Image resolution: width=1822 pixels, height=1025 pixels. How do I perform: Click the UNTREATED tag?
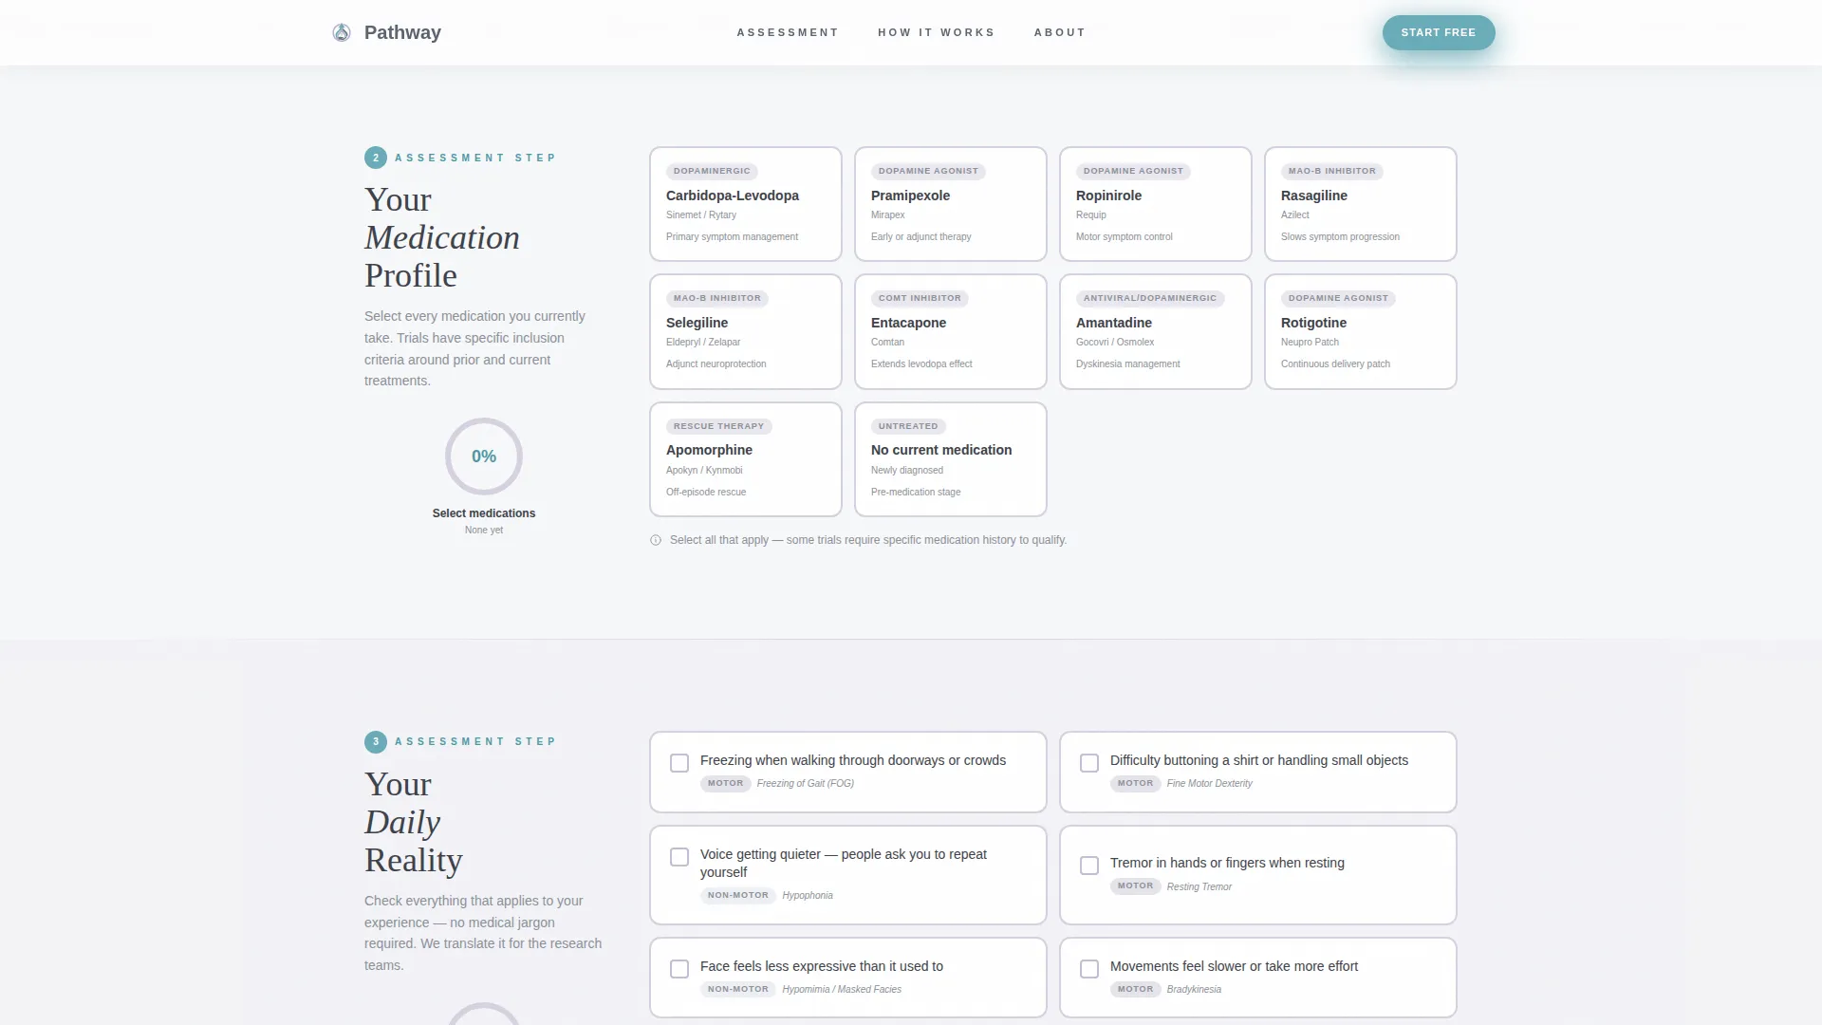point(908,427)
